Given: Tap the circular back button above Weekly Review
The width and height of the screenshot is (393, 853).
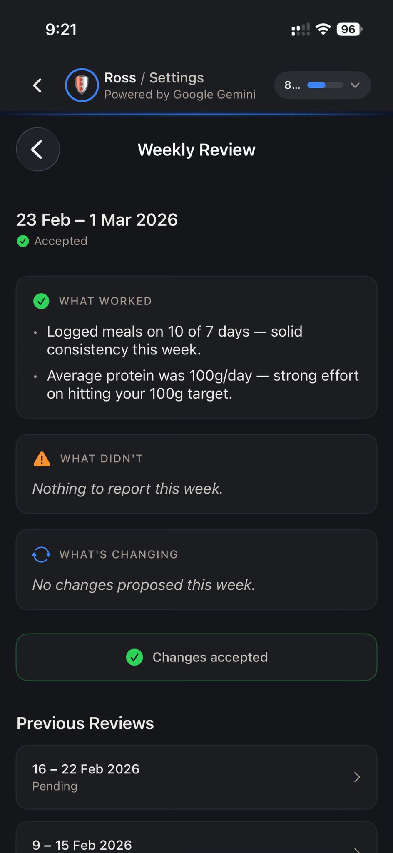Looking at the screenshot, I should pyautogui.click(x=37, y=149).
